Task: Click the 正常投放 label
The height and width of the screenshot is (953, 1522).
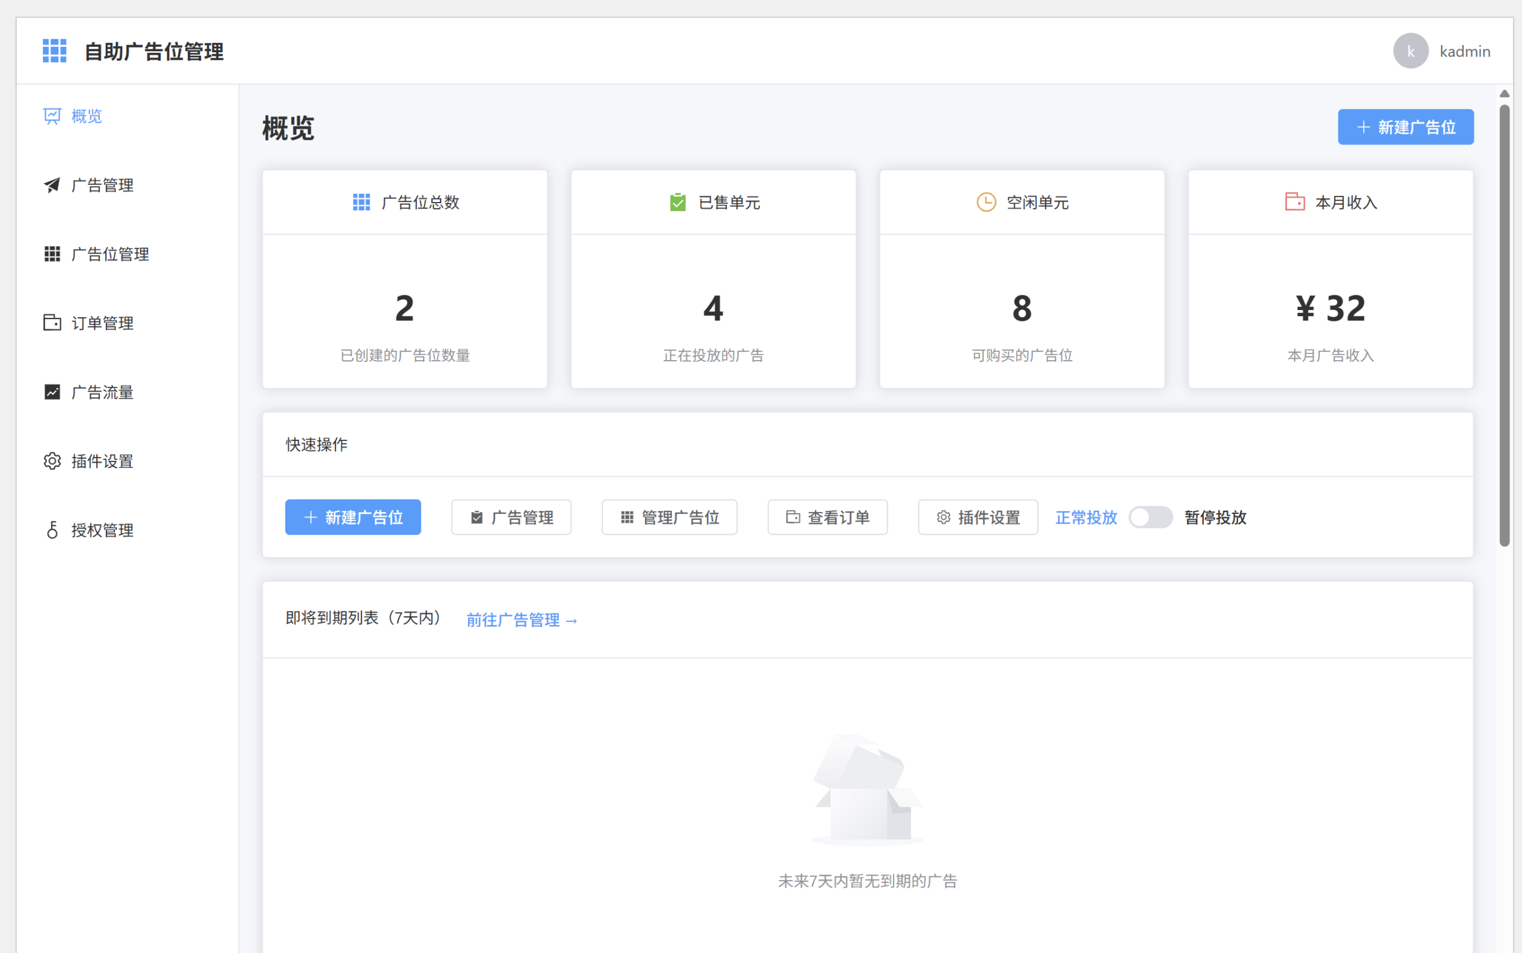Action: (x=1086, y=517)
